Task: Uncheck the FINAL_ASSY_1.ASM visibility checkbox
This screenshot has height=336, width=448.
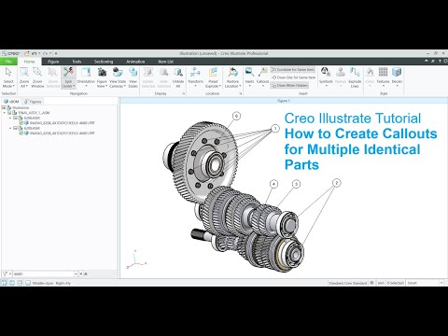Action: [9, 113]
